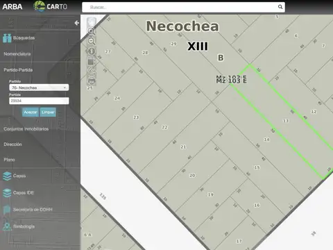The image size is (333, 250).
Task: Click parcel number 15 on the map
Action: tap(257, 167)
